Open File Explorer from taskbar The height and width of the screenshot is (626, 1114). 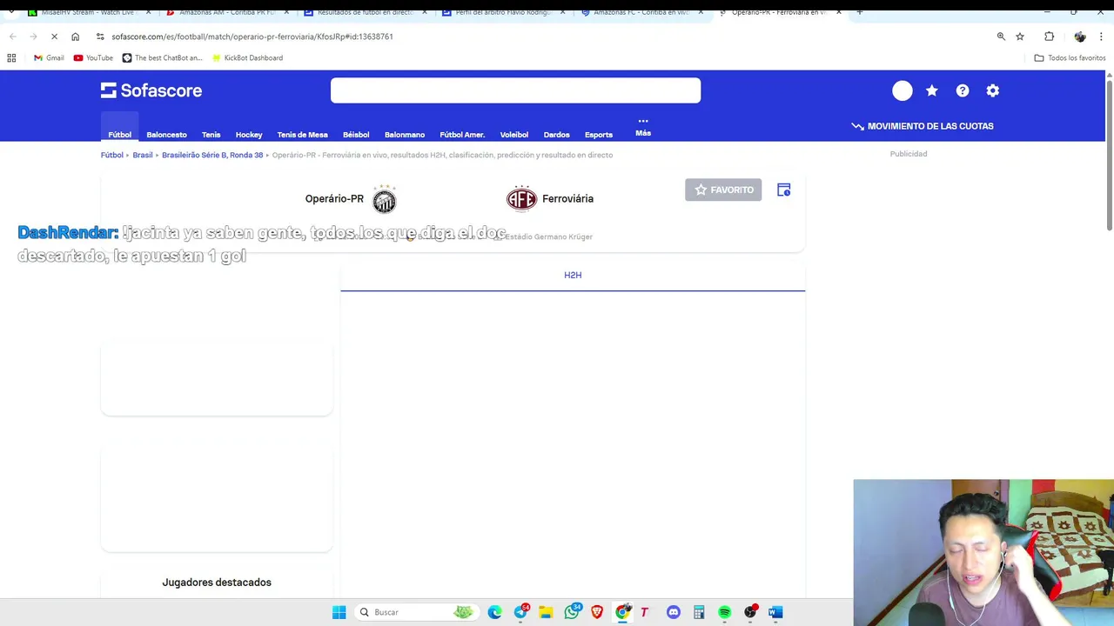click(x=546, y=612)
